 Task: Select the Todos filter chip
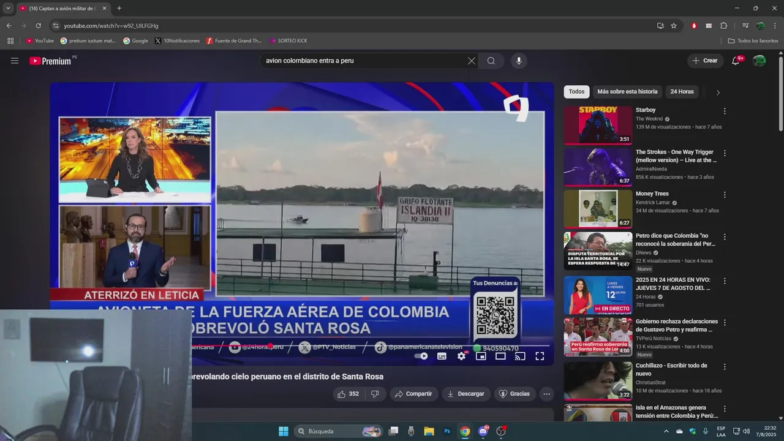point(576,92)
